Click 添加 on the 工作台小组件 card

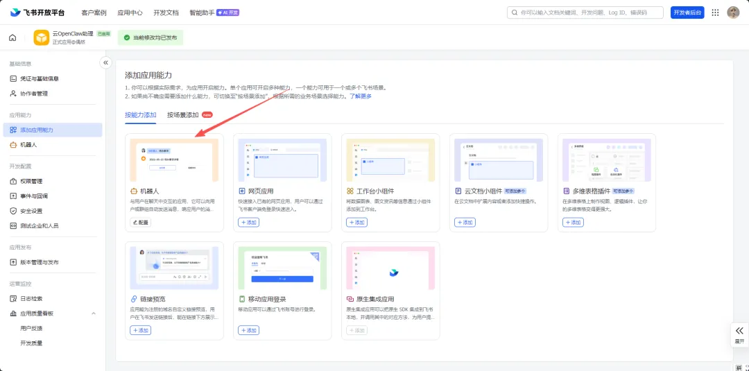coord(357,222)
